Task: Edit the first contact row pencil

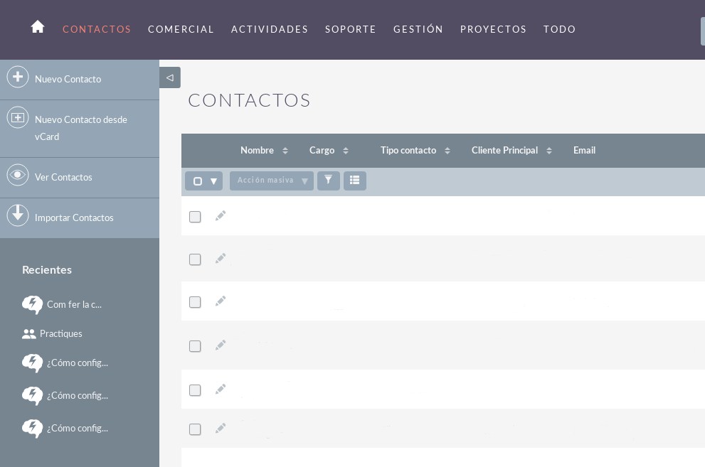Action: tap(221, 216)
